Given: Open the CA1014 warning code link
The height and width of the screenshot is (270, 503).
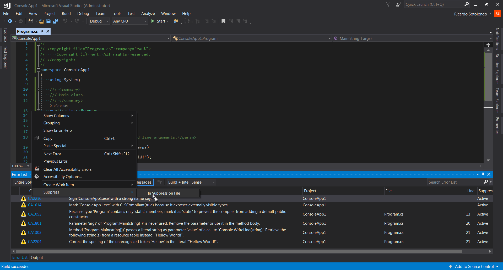Looking at the screenshot, I should [35, 205].
